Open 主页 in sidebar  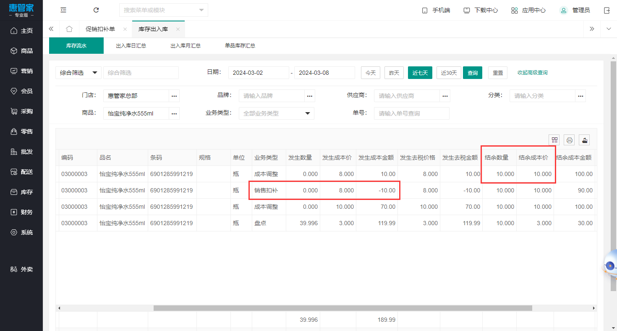tap(21, 31)
